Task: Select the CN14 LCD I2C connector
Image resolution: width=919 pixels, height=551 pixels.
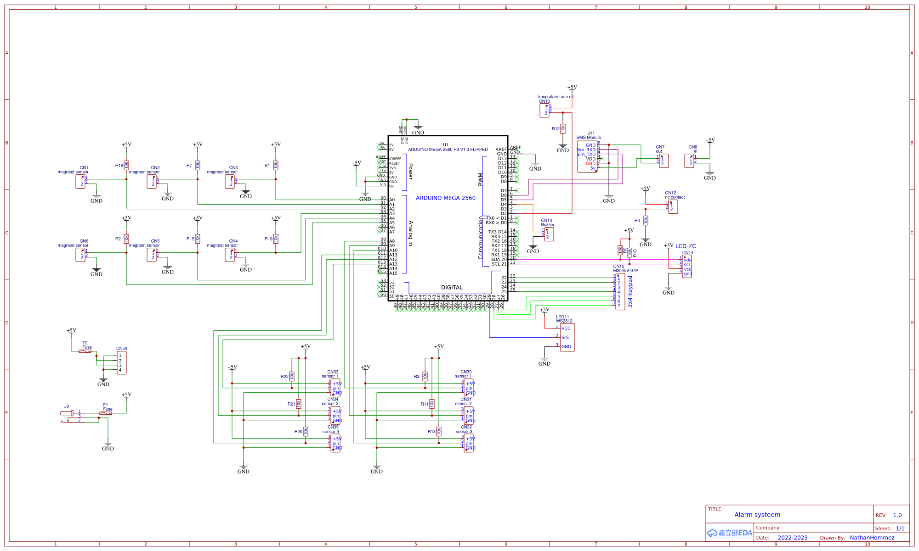Action: pos(687,267)
